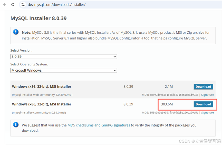The width and height of the screenshot is (222, 145).
Task: Open the Select Version dropdown showing 8.0.39
Action: click(64, 56)
